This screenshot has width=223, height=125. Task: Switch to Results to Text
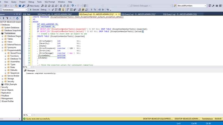[80, 10]
